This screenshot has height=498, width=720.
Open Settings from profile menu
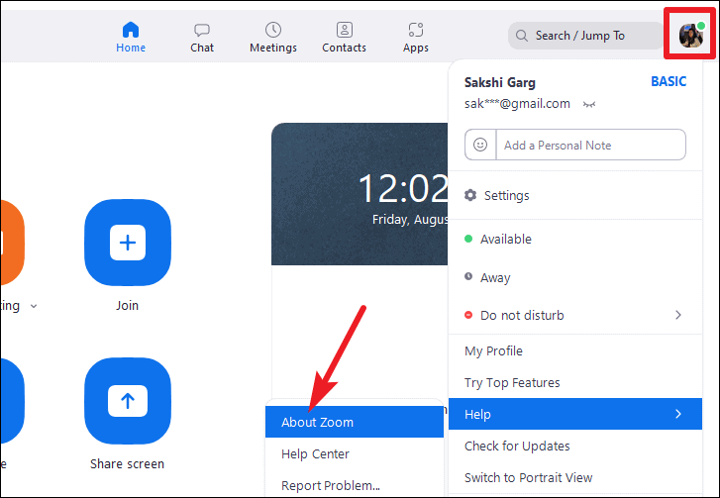click(574, 195)
